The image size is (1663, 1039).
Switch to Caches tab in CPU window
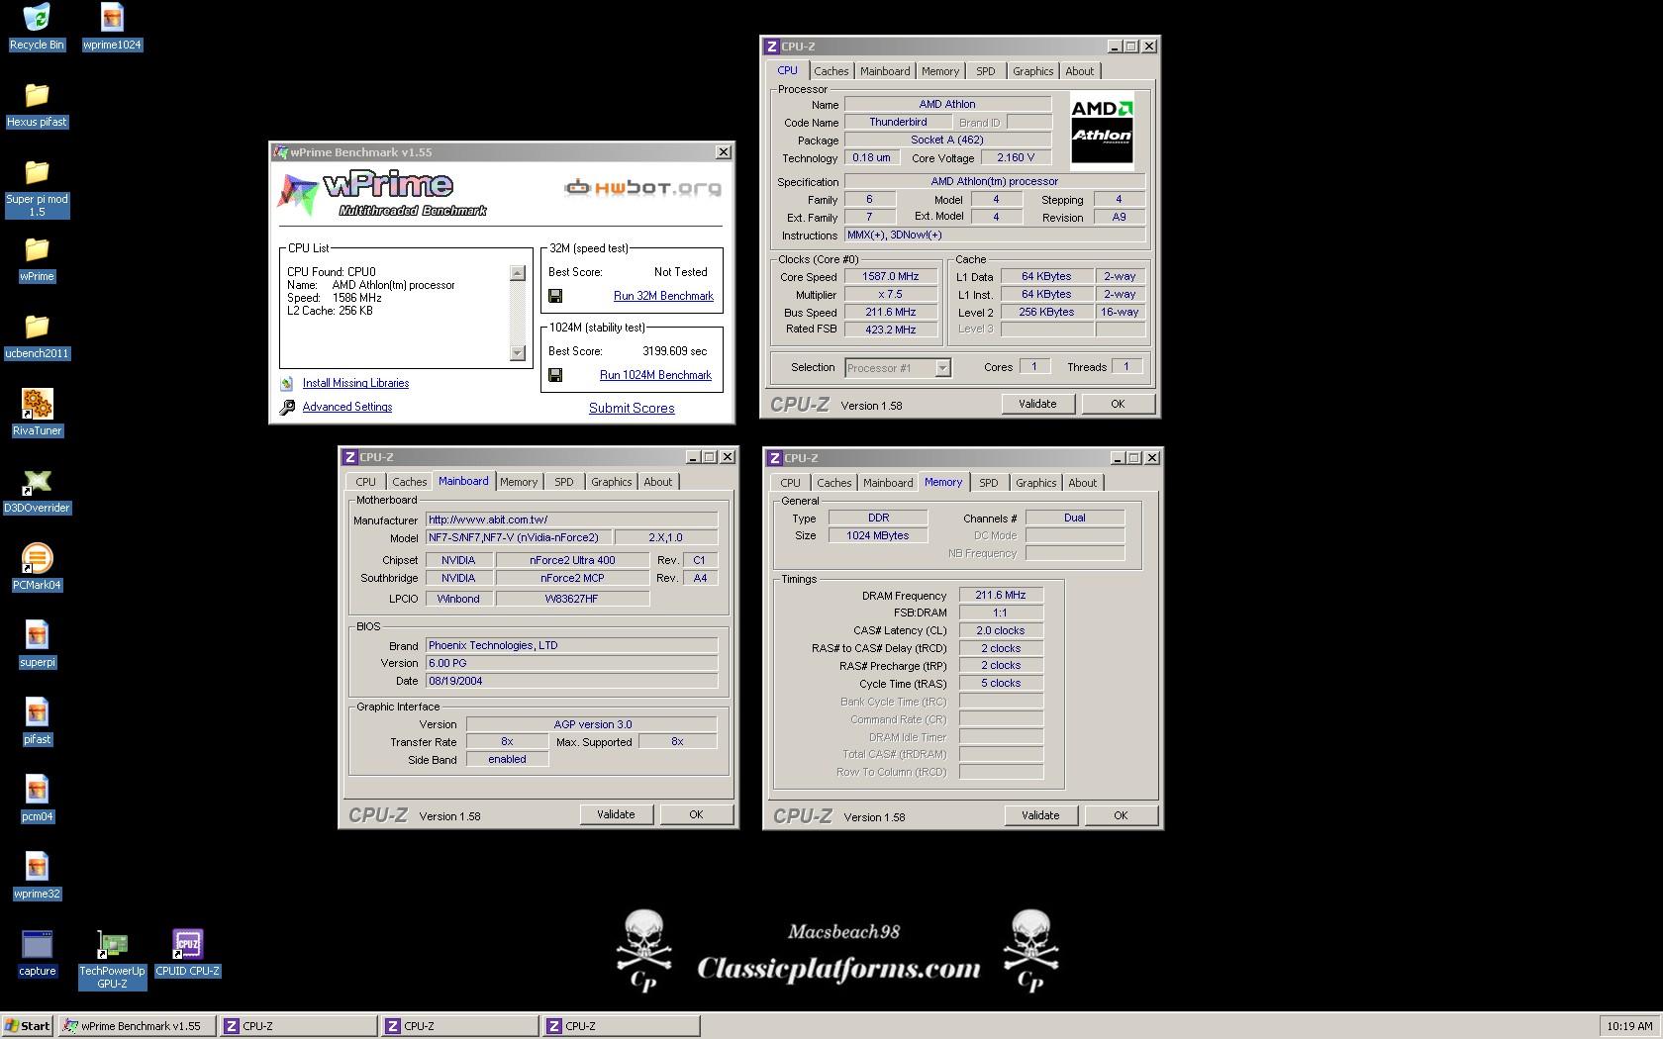click(x=831, y=71)
